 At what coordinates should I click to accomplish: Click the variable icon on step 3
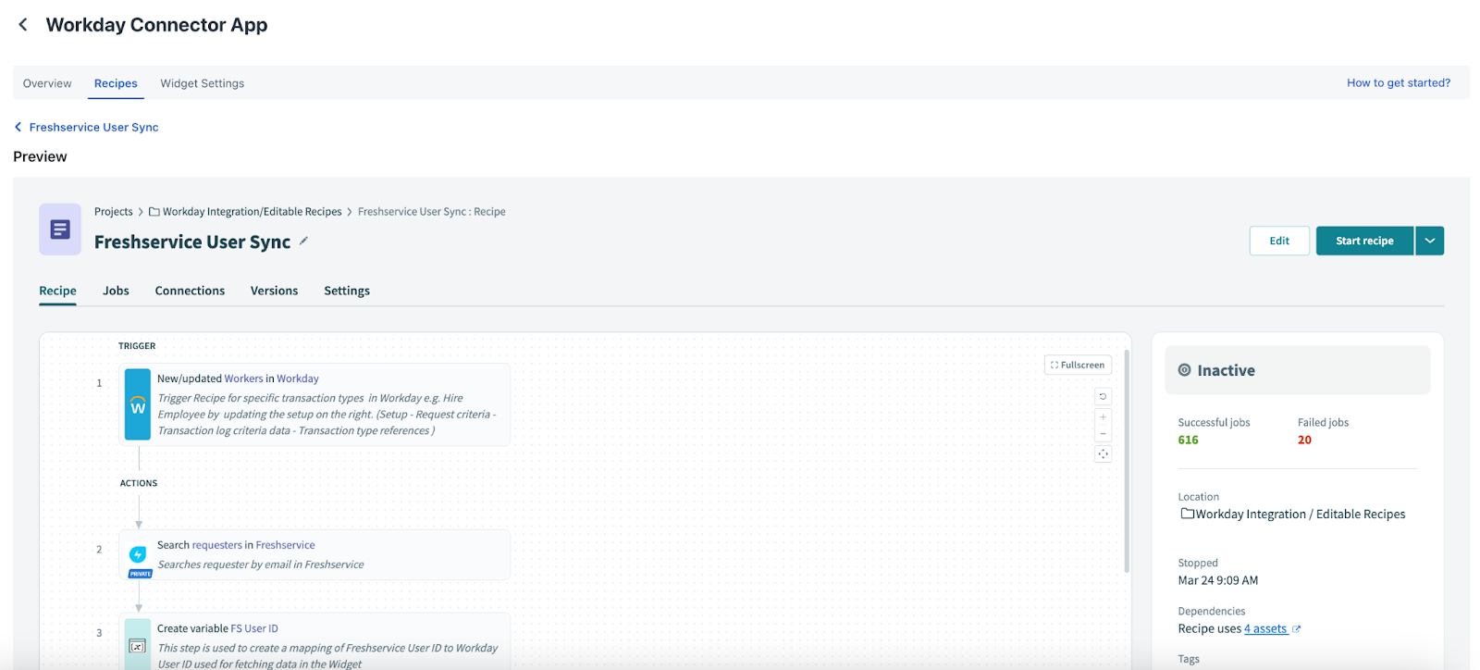tap(138, 646)
